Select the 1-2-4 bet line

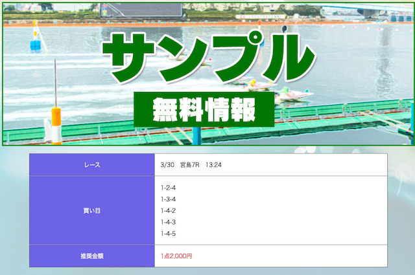(x=169, y=188)
